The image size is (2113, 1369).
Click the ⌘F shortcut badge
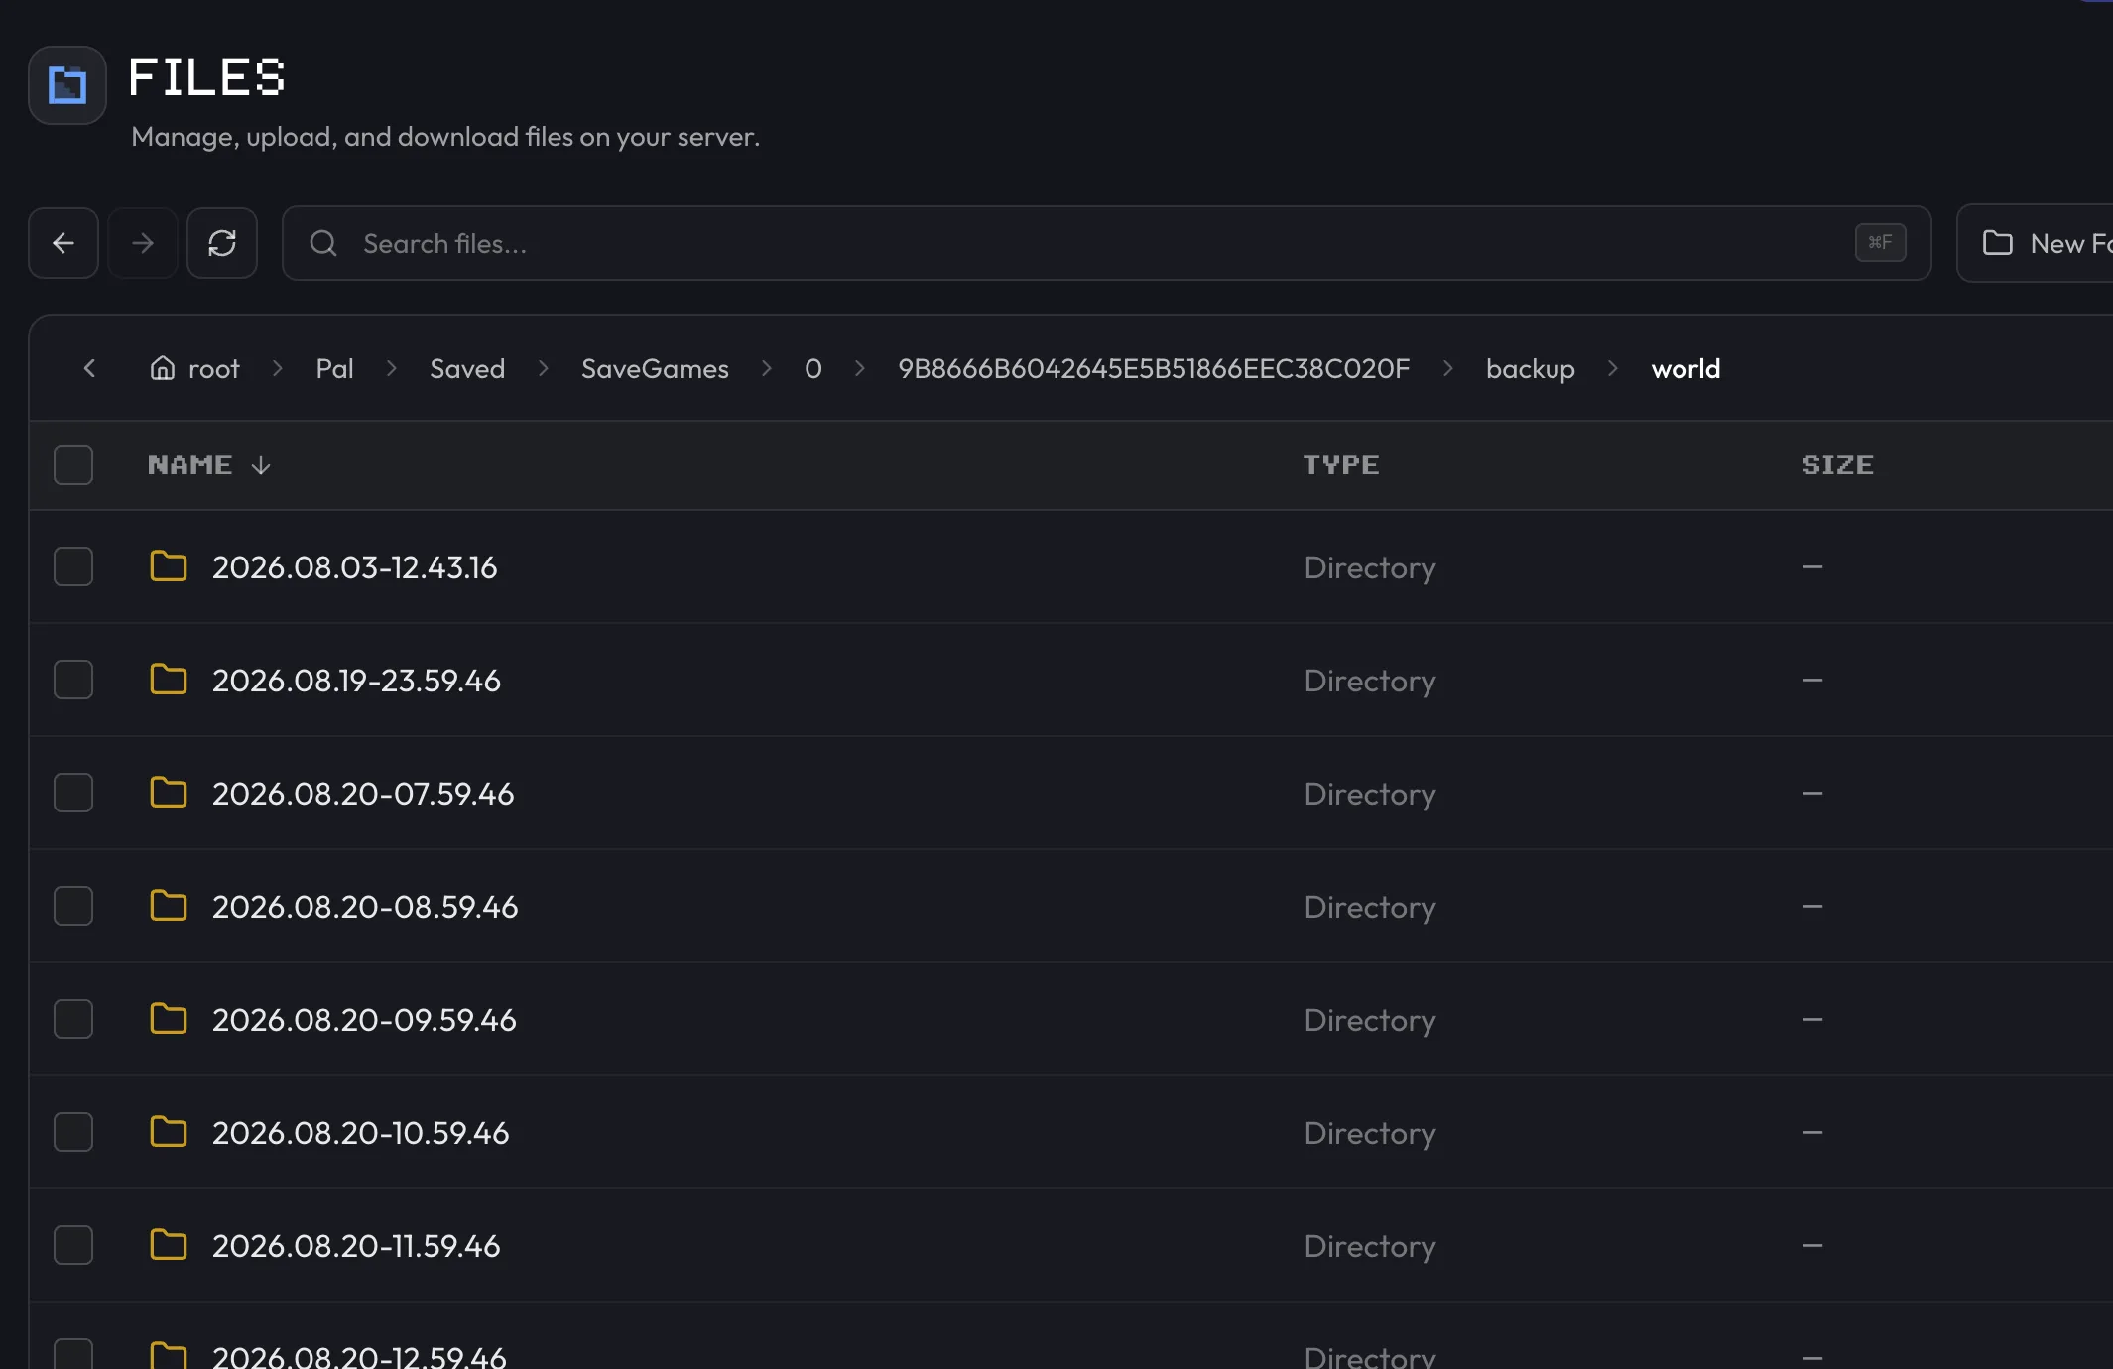[1880, 243]
